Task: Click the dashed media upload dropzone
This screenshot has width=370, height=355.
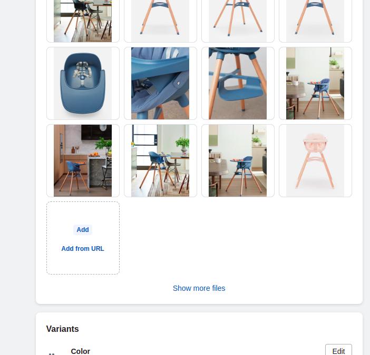Action: (83, 238)
